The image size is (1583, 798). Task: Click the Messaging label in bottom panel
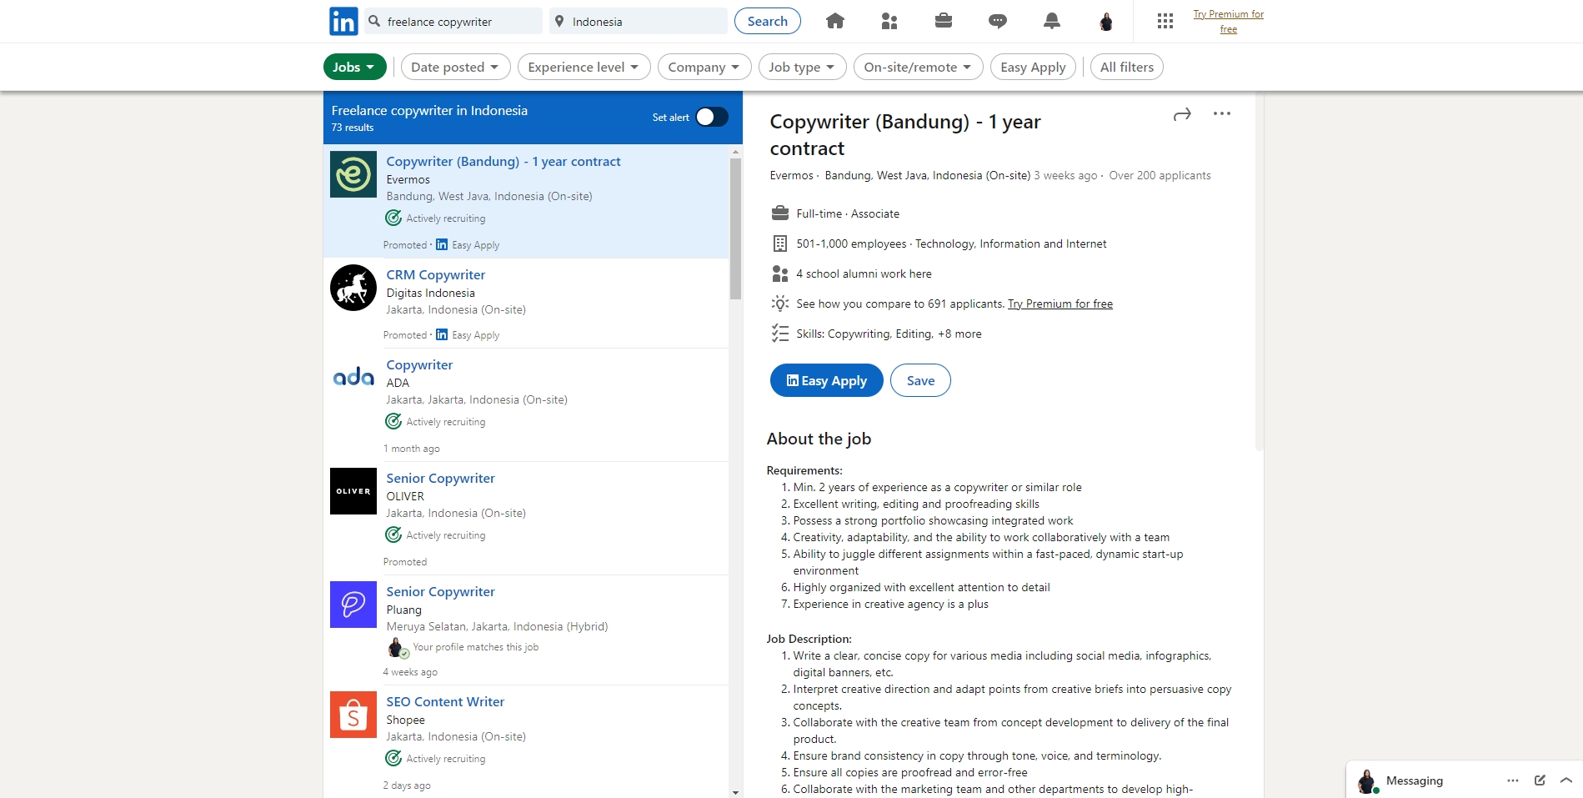(1414, 780)
